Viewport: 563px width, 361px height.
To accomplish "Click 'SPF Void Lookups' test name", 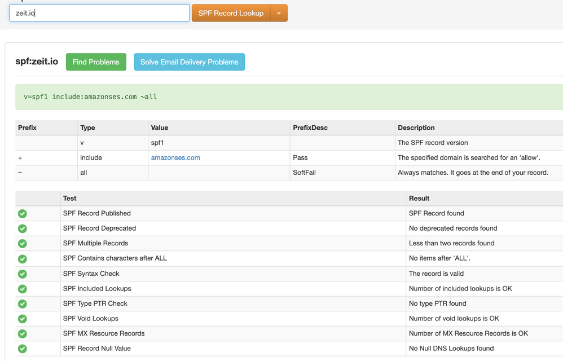I will 90,319.
